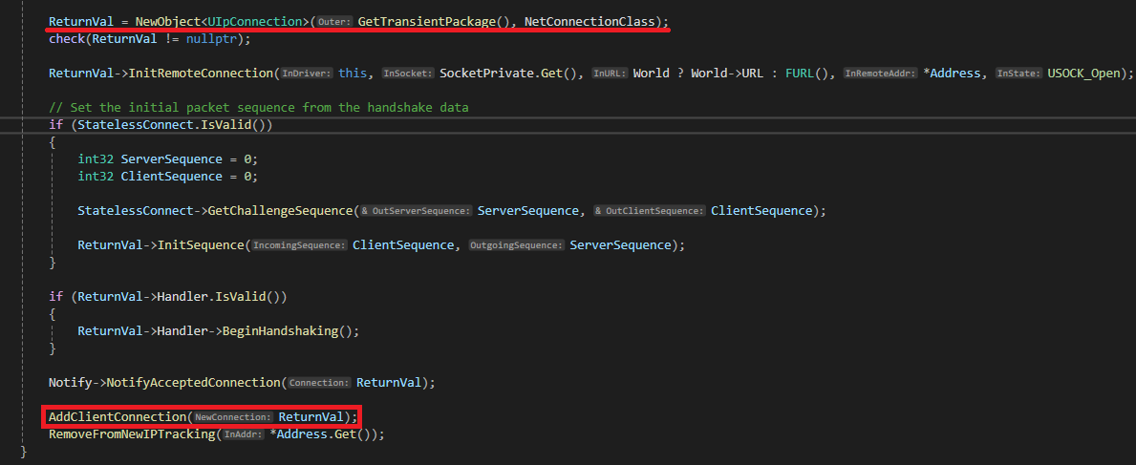Click NewConnection parameter hint
Image resolution: width=1136 pixels, height=465 pixels.
(232, 418)
